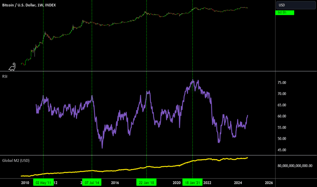The height and width of the screenshot is (187, 317).
Task: Select the 18 Jan '21 date marker
Action: [192, 183]
